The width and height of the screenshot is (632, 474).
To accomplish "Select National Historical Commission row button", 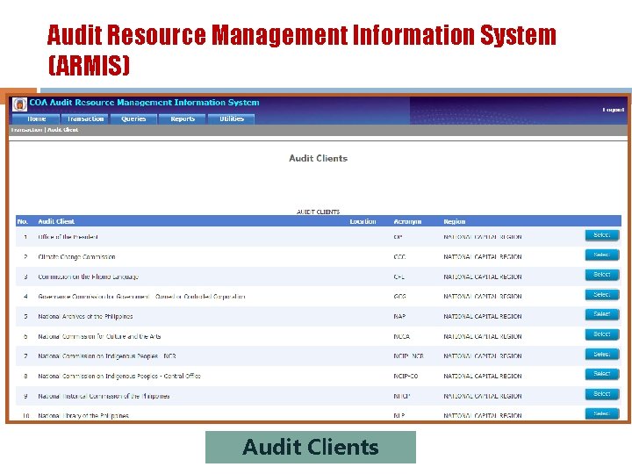I will 602,394.
